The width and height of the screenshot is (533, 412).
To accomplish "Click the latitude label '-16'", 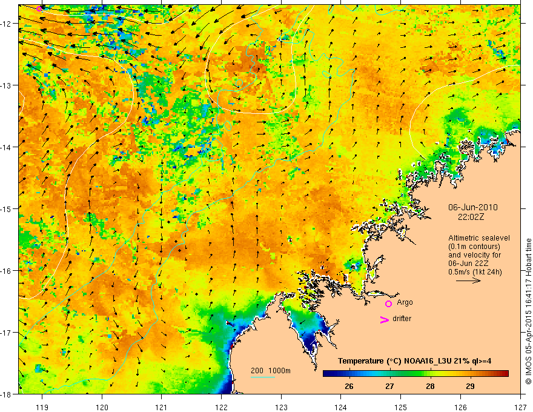I will (7, 271).
